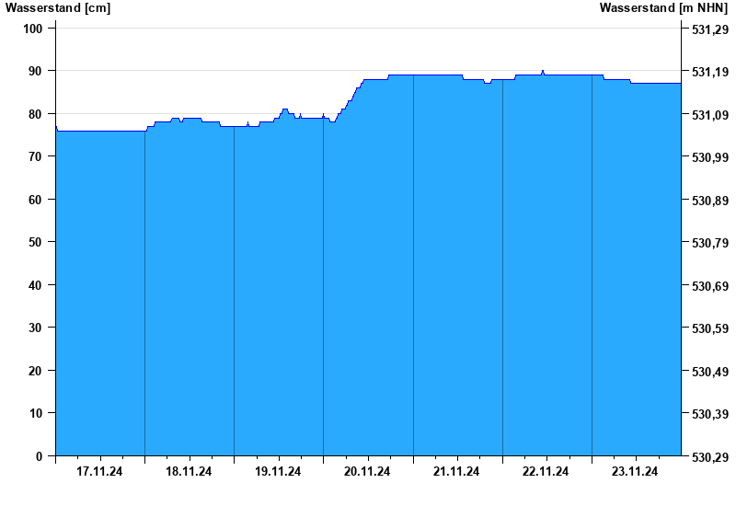Click the right axis value 530,59
The image size is (736, 506).
[710, 328]
